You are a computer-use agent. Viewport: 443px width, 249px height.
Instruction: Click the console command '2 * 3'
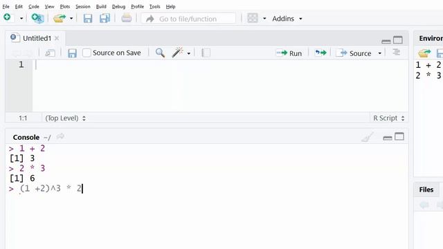[32, 168]
